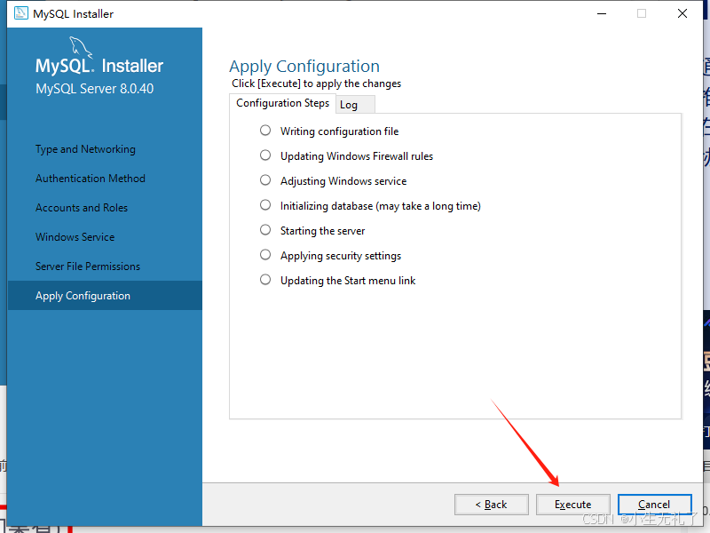The image size is (710, 533).
Task: Click the Adjusting Windows service status circle
Action: pos(265,180)
